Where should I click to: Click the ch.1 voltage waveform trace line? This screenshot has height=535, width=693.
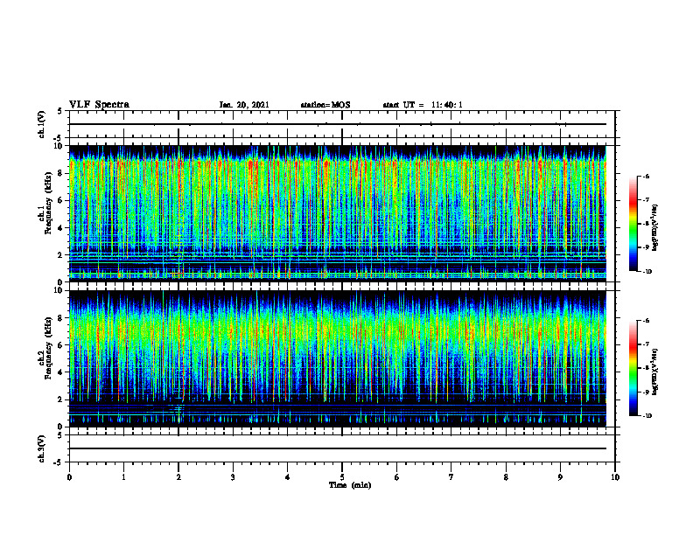click(338, 124)
